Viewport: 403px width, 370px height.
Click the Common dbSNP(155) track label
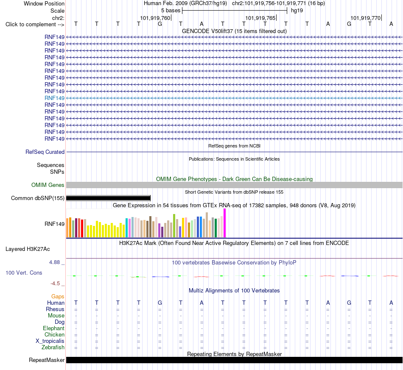pyautogui.click(x=38, y=198)
